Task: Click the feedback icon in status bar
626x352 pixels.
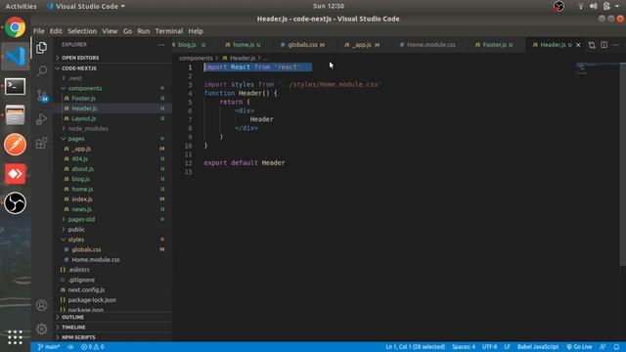Action: pyautogui.click(x=603, y=347)
